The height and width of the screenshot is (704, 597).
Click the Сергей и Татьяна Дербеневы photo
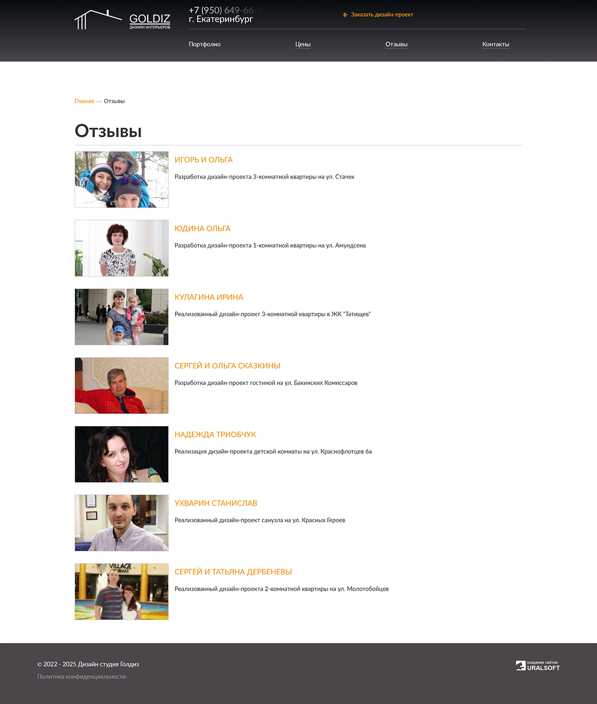tap(121, 592)
